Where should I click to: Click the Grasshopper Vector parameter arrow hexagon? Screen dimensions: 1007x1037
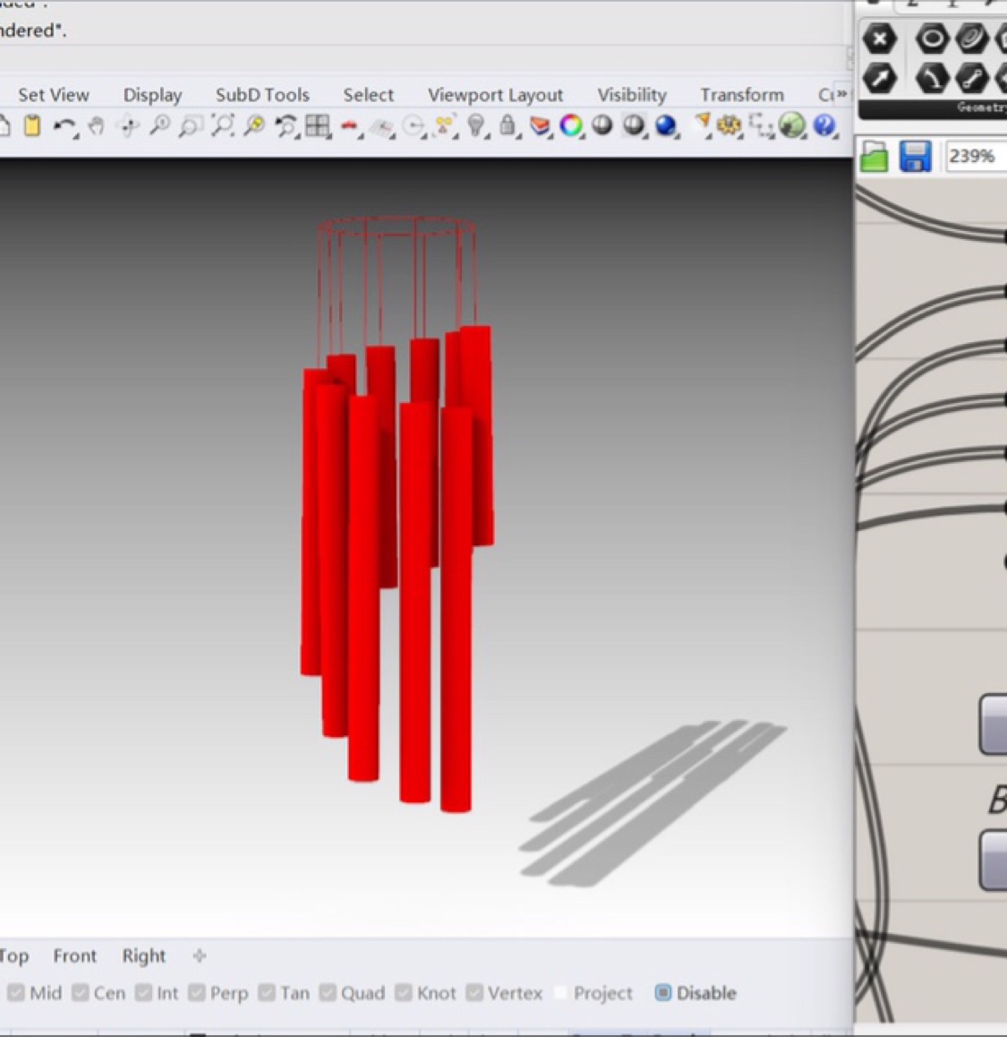coord(879,79)
